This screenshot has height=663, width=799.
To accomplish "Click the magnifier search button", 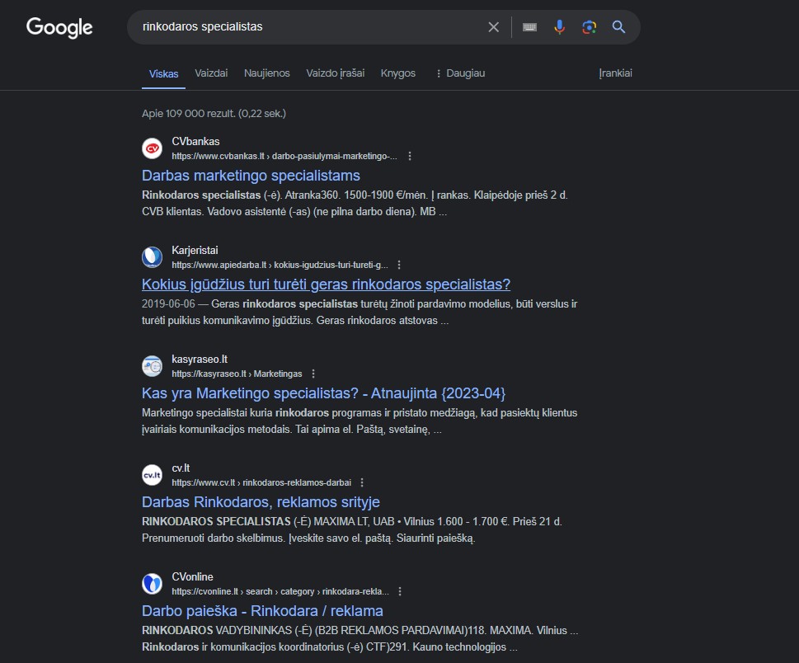I will pos(618,27).
